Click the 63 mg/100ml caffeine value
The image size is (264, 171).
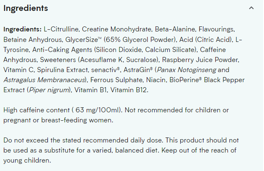coord(97,110)
